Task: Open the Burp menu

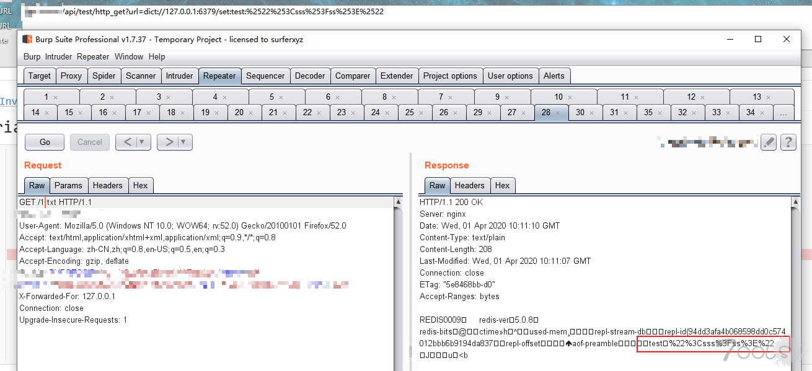Action: coord(32,56)
